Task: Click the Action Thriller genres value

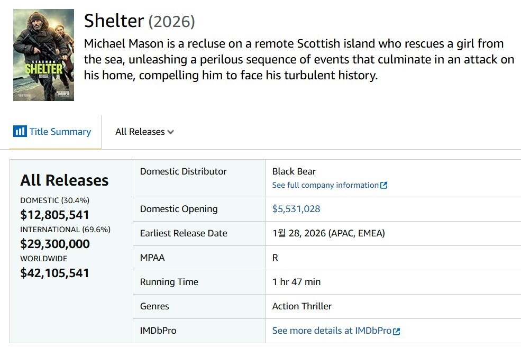Action: coord(301,306)
